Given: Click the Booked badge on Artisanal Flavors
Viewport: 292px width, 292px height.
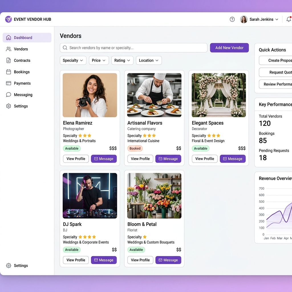Looking at the screenshot, I should tap(135, 148).
